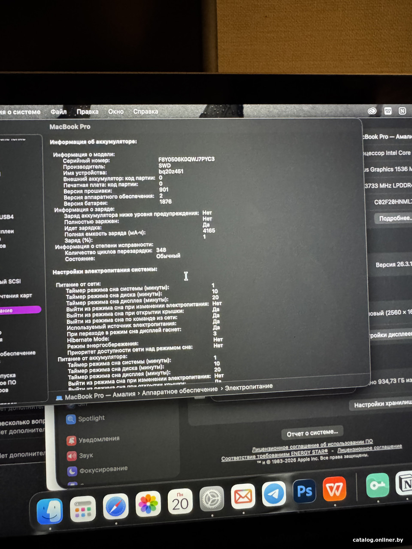
Task: Open WPS Office from the Dock
Action: pos(335,489)
